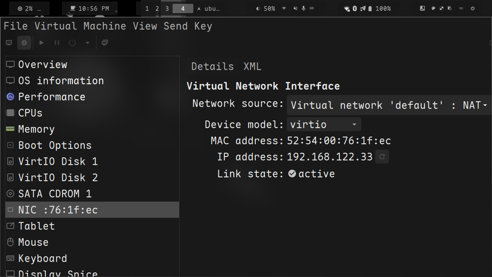Show the graphical console view
This screenshot has width=492, height=277.
tap(9, 43)
